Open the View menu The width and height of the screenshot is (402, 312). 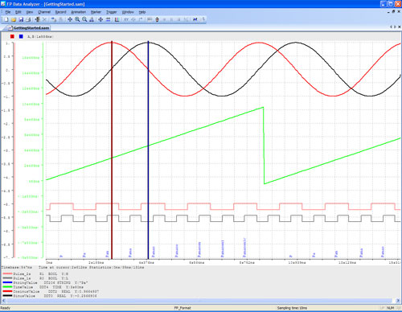[x=30, y=12]
